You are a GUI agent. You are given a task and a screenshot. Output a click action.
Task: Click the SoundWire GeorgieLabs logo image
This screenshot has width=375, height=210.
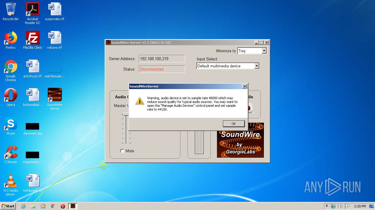(x=240, y=140)
